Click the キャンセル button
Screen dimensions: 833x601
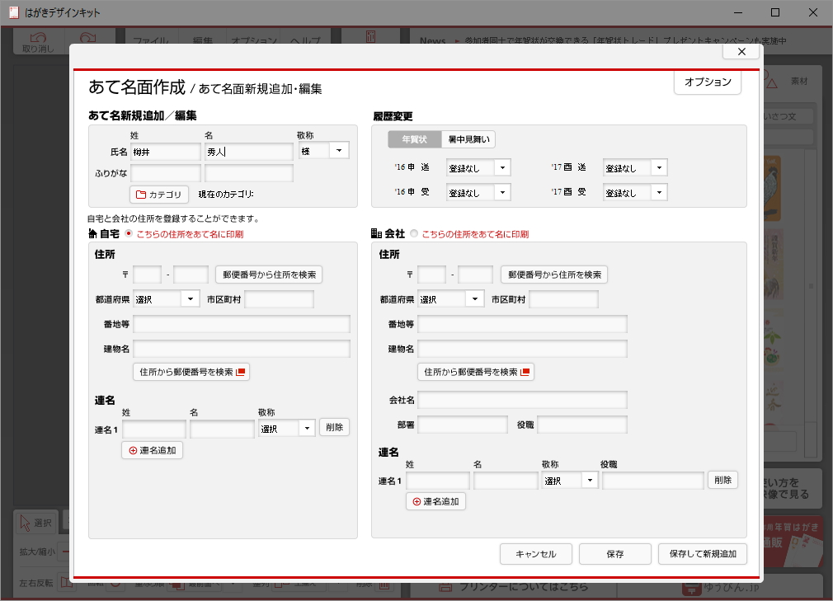point(535,554)
